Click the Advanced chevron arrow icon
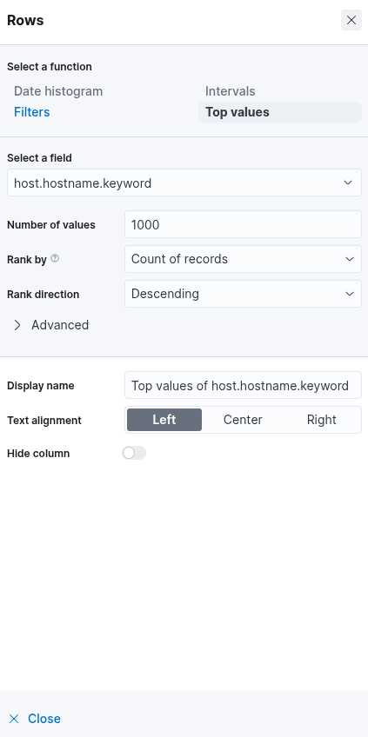The image size is (368, 737). coord(17,325)
